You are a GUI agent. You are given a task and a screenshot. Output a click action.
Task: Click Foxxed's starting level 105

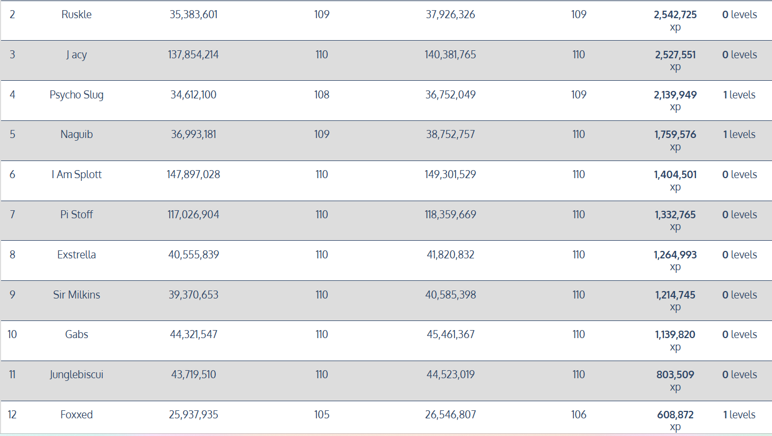point(322,415)
